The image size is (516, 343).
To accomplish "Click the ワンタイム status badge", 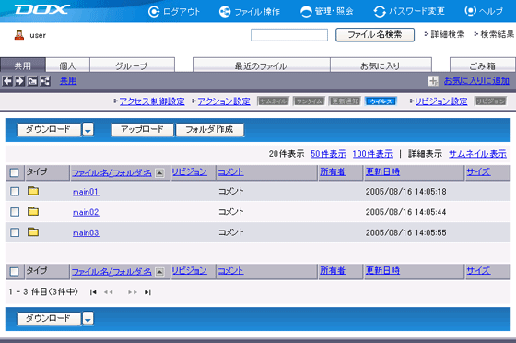I will [309, 101].
